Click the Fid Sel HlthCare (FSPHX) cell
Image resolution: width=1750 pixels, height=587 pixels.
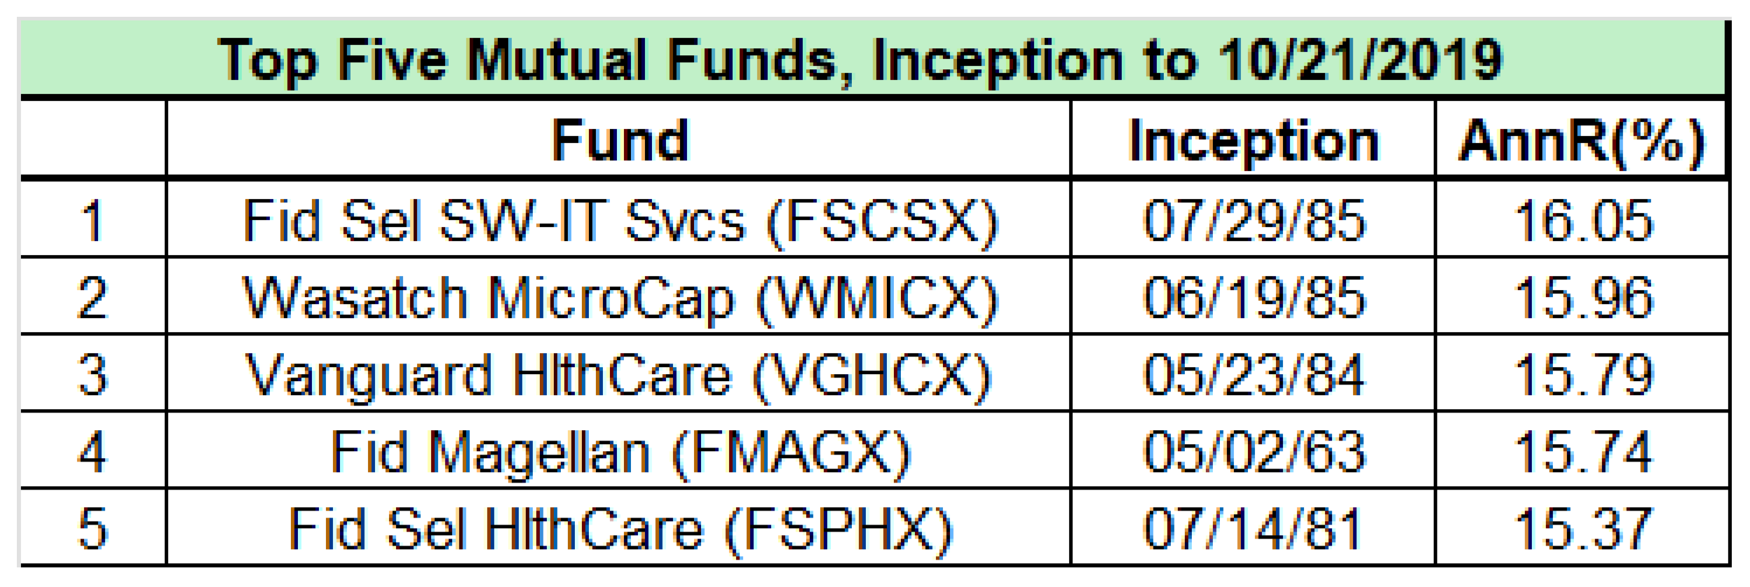tap(620, 529)
